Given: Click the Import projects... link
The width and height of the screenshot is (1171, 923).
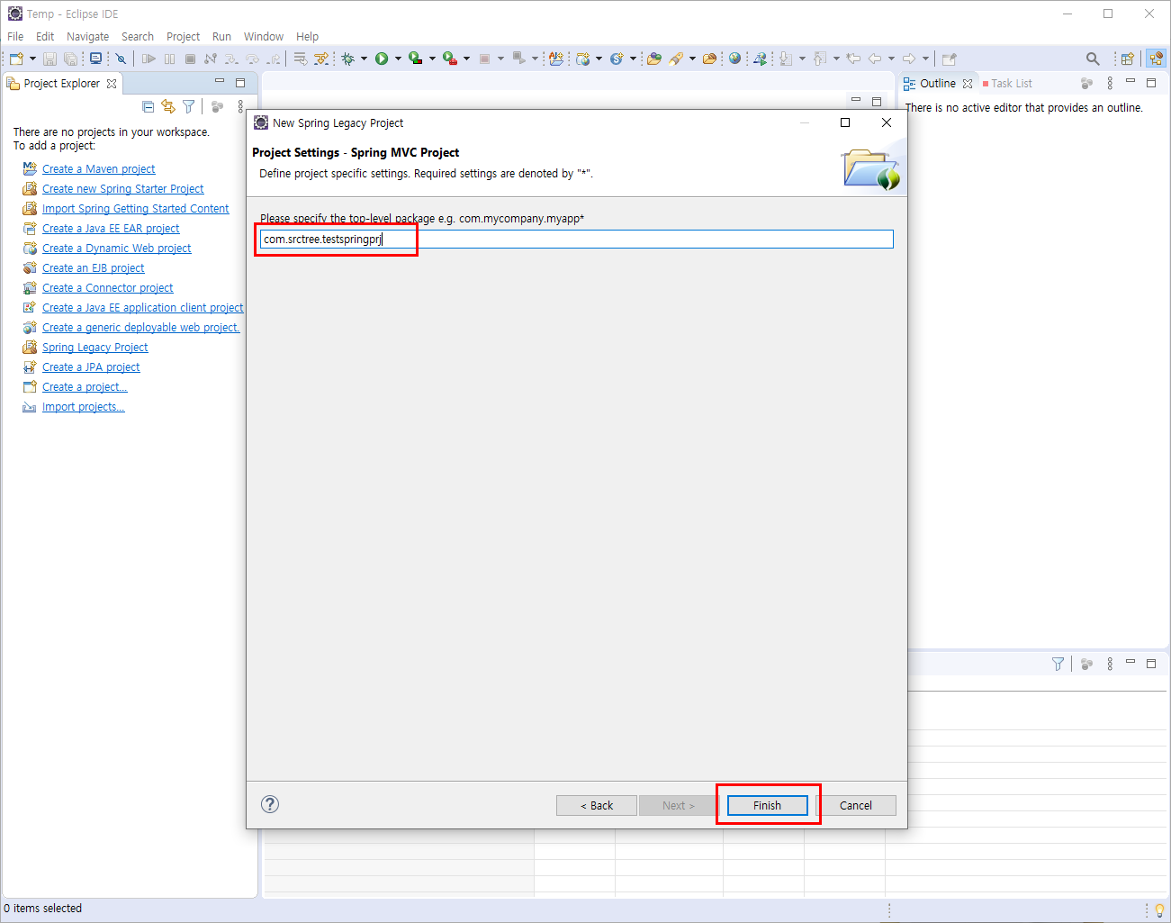Looking at the screenshot, I should pyautogui.click(x=83, y=406).
